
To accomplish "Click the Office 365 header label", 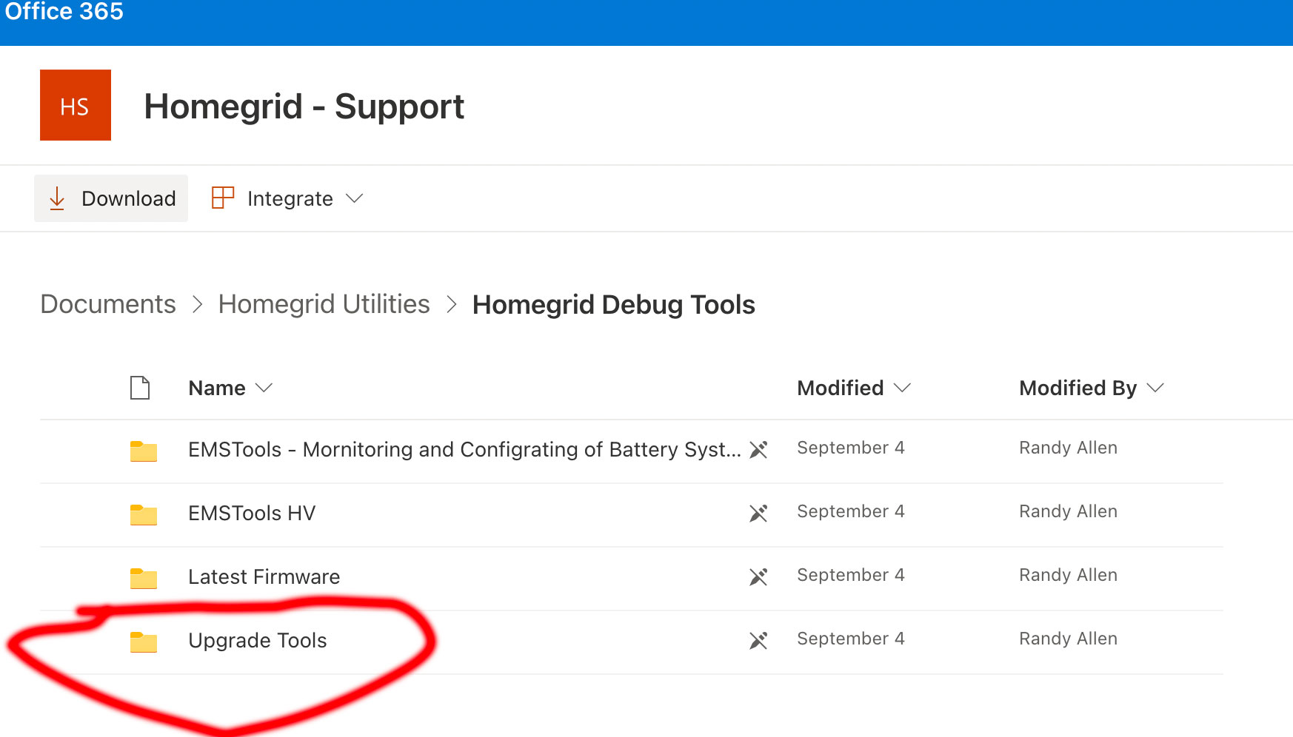I will tap(64, 12).
